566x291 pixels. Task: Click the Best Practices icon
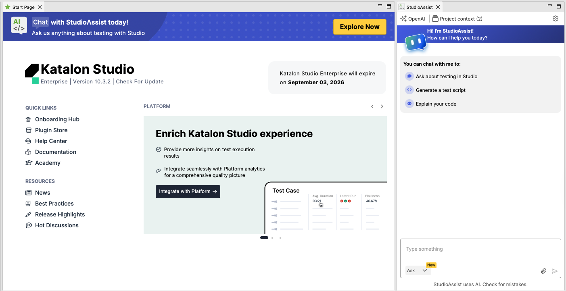pyautogui.click(x=28, y=204)
